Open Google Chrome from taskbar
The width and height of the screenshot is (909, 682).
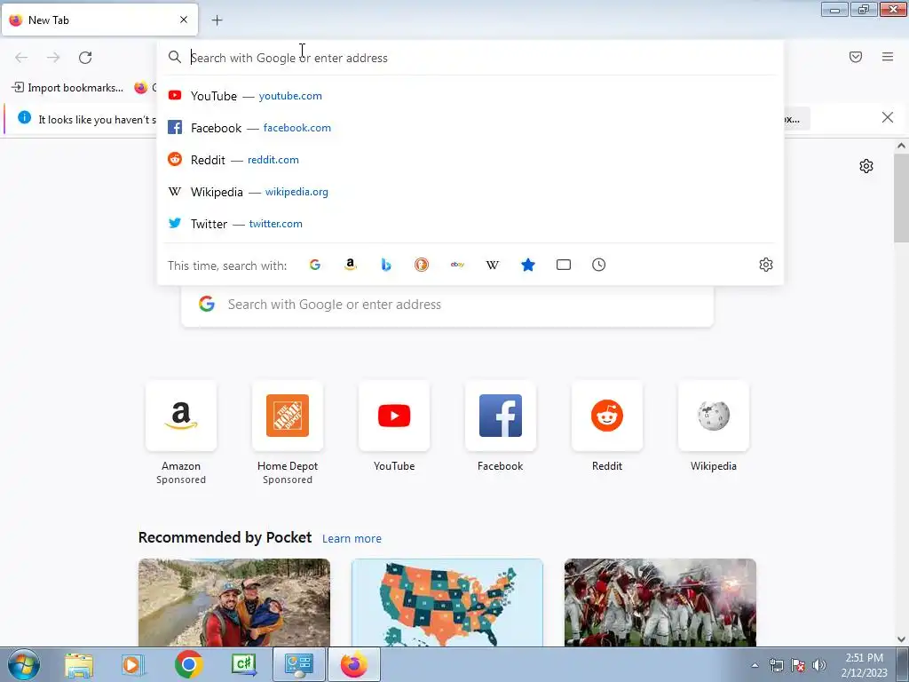coord(188,664)
